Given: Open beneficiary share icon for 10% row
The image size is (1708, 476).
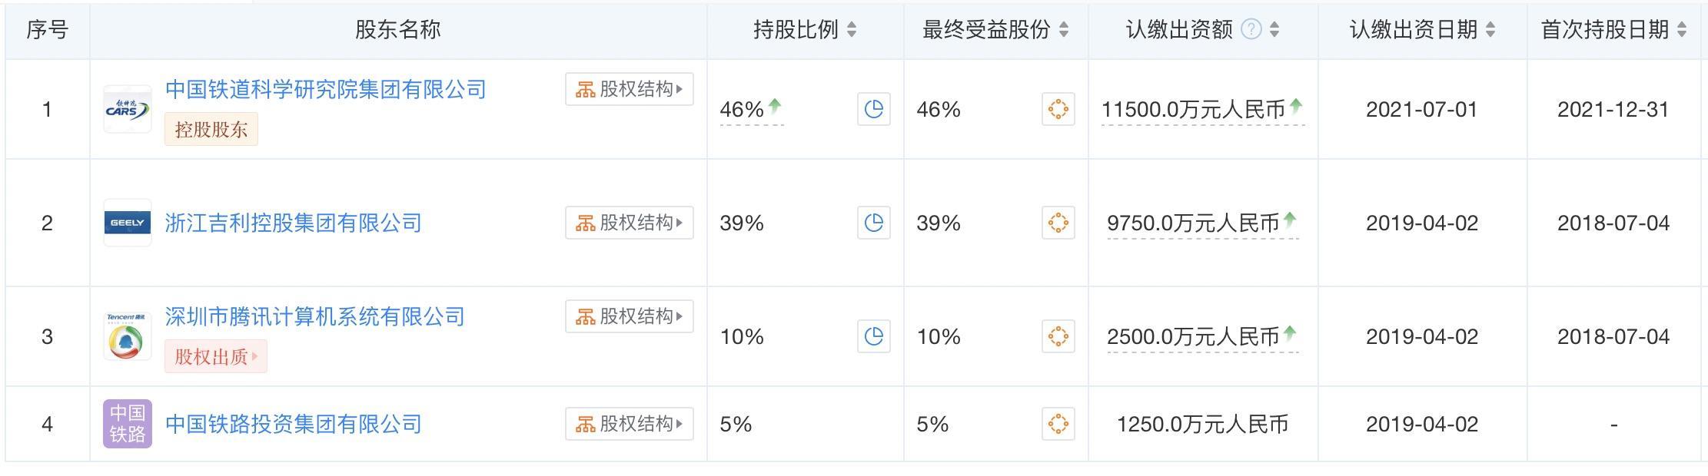Looking at the screenshot, I should click(x=1058, y=336).
